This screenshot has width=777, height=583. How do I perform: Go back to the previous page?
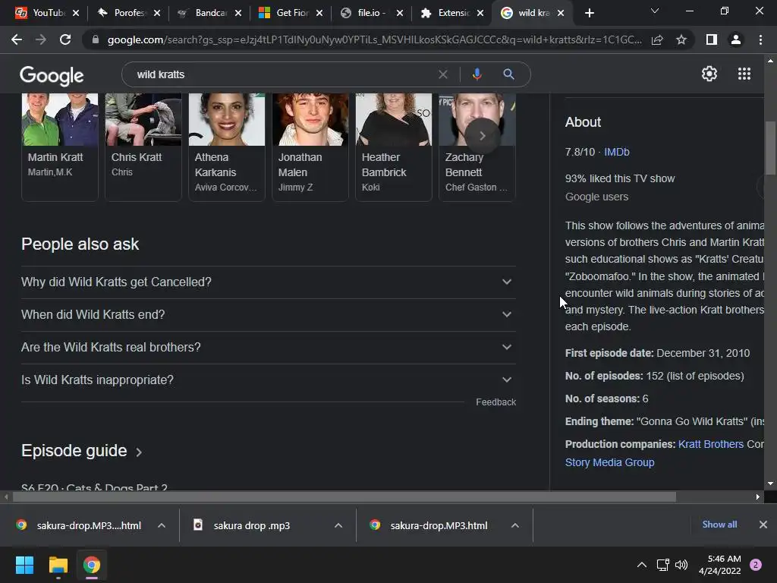click(x=17, y=39)
